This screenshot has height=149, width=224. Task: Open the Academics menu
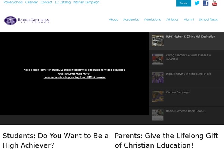click(131, 19)
